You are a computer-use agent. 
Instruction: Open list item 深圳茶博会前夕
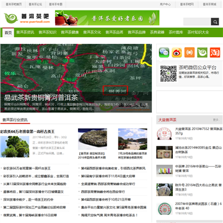(x=28, y=199)
